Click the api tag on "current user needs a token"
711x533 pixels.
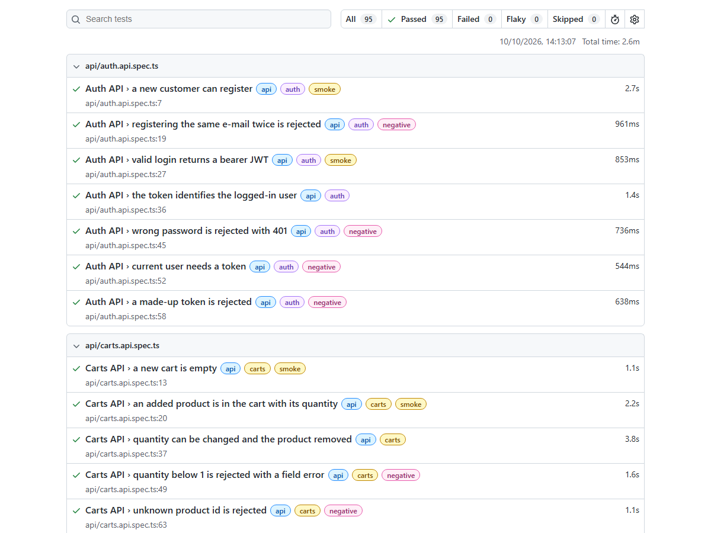pyautogui.click(x=260, y=267)
